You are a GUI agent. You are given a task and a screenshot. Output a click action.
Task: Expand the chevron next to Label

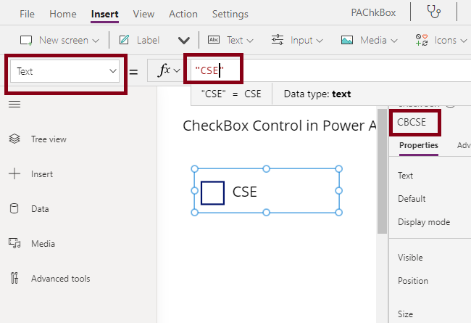pyautogui.click(x=184, y=40)
